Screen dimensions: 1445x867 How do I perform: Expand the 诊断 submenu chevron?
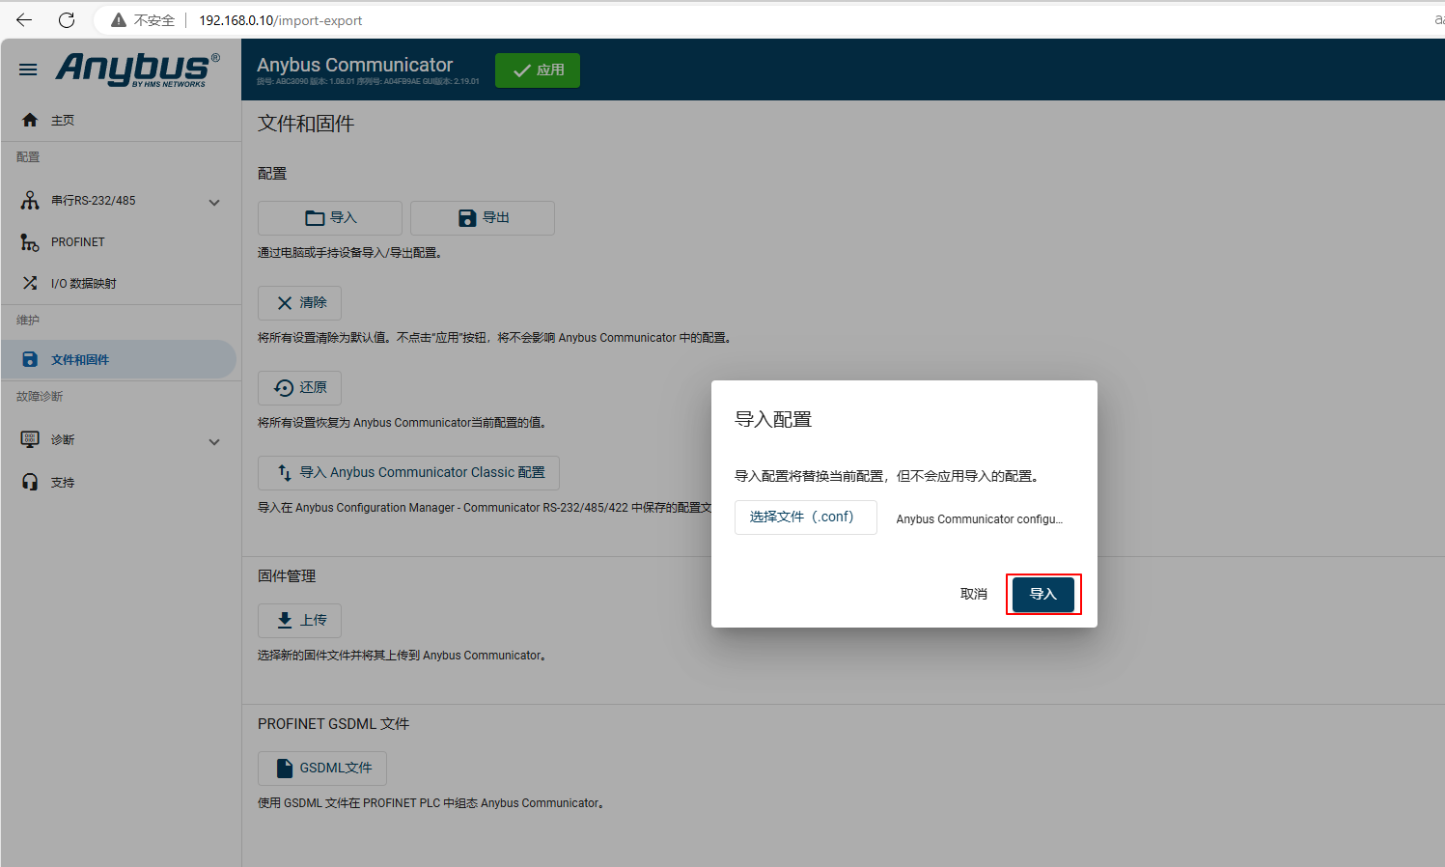point(214,441)
